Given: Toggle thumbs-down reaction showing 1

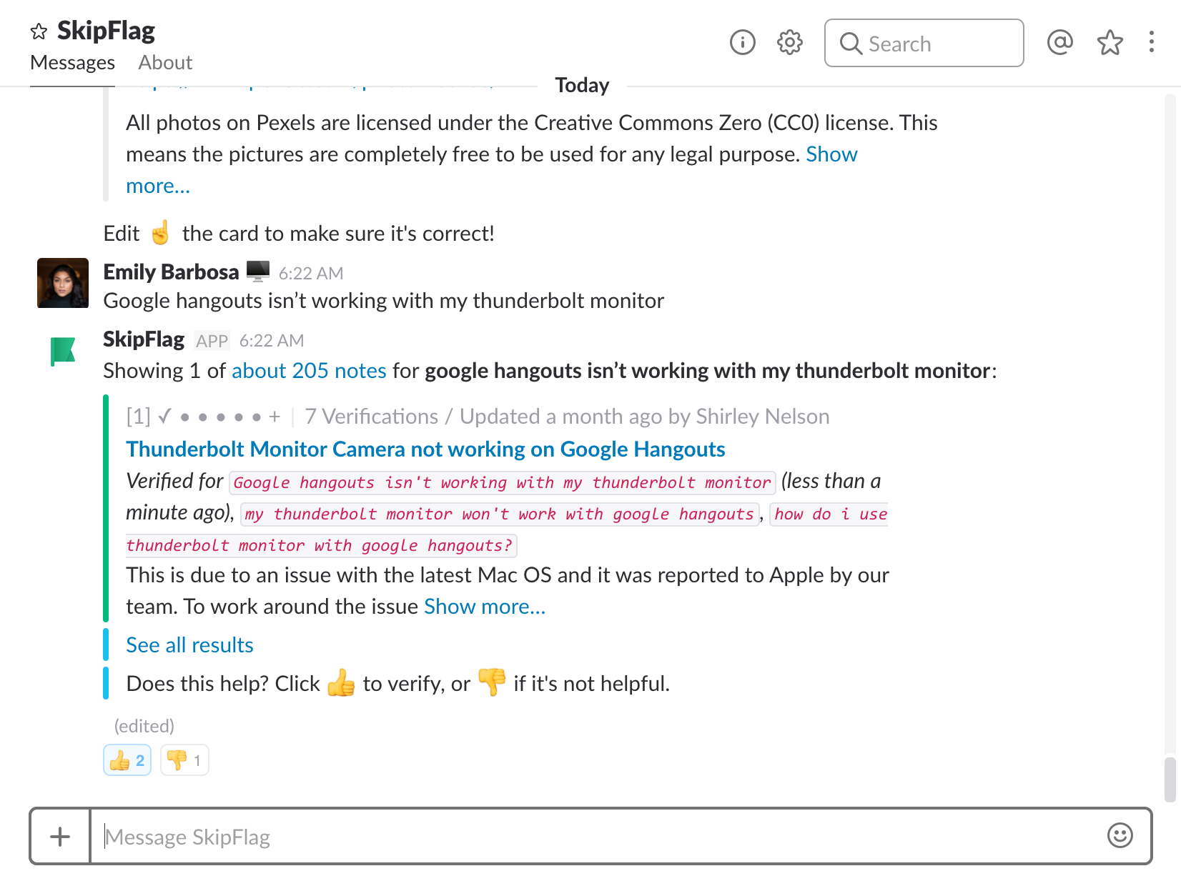Looking at the screenshot, I should click(184, 760).
